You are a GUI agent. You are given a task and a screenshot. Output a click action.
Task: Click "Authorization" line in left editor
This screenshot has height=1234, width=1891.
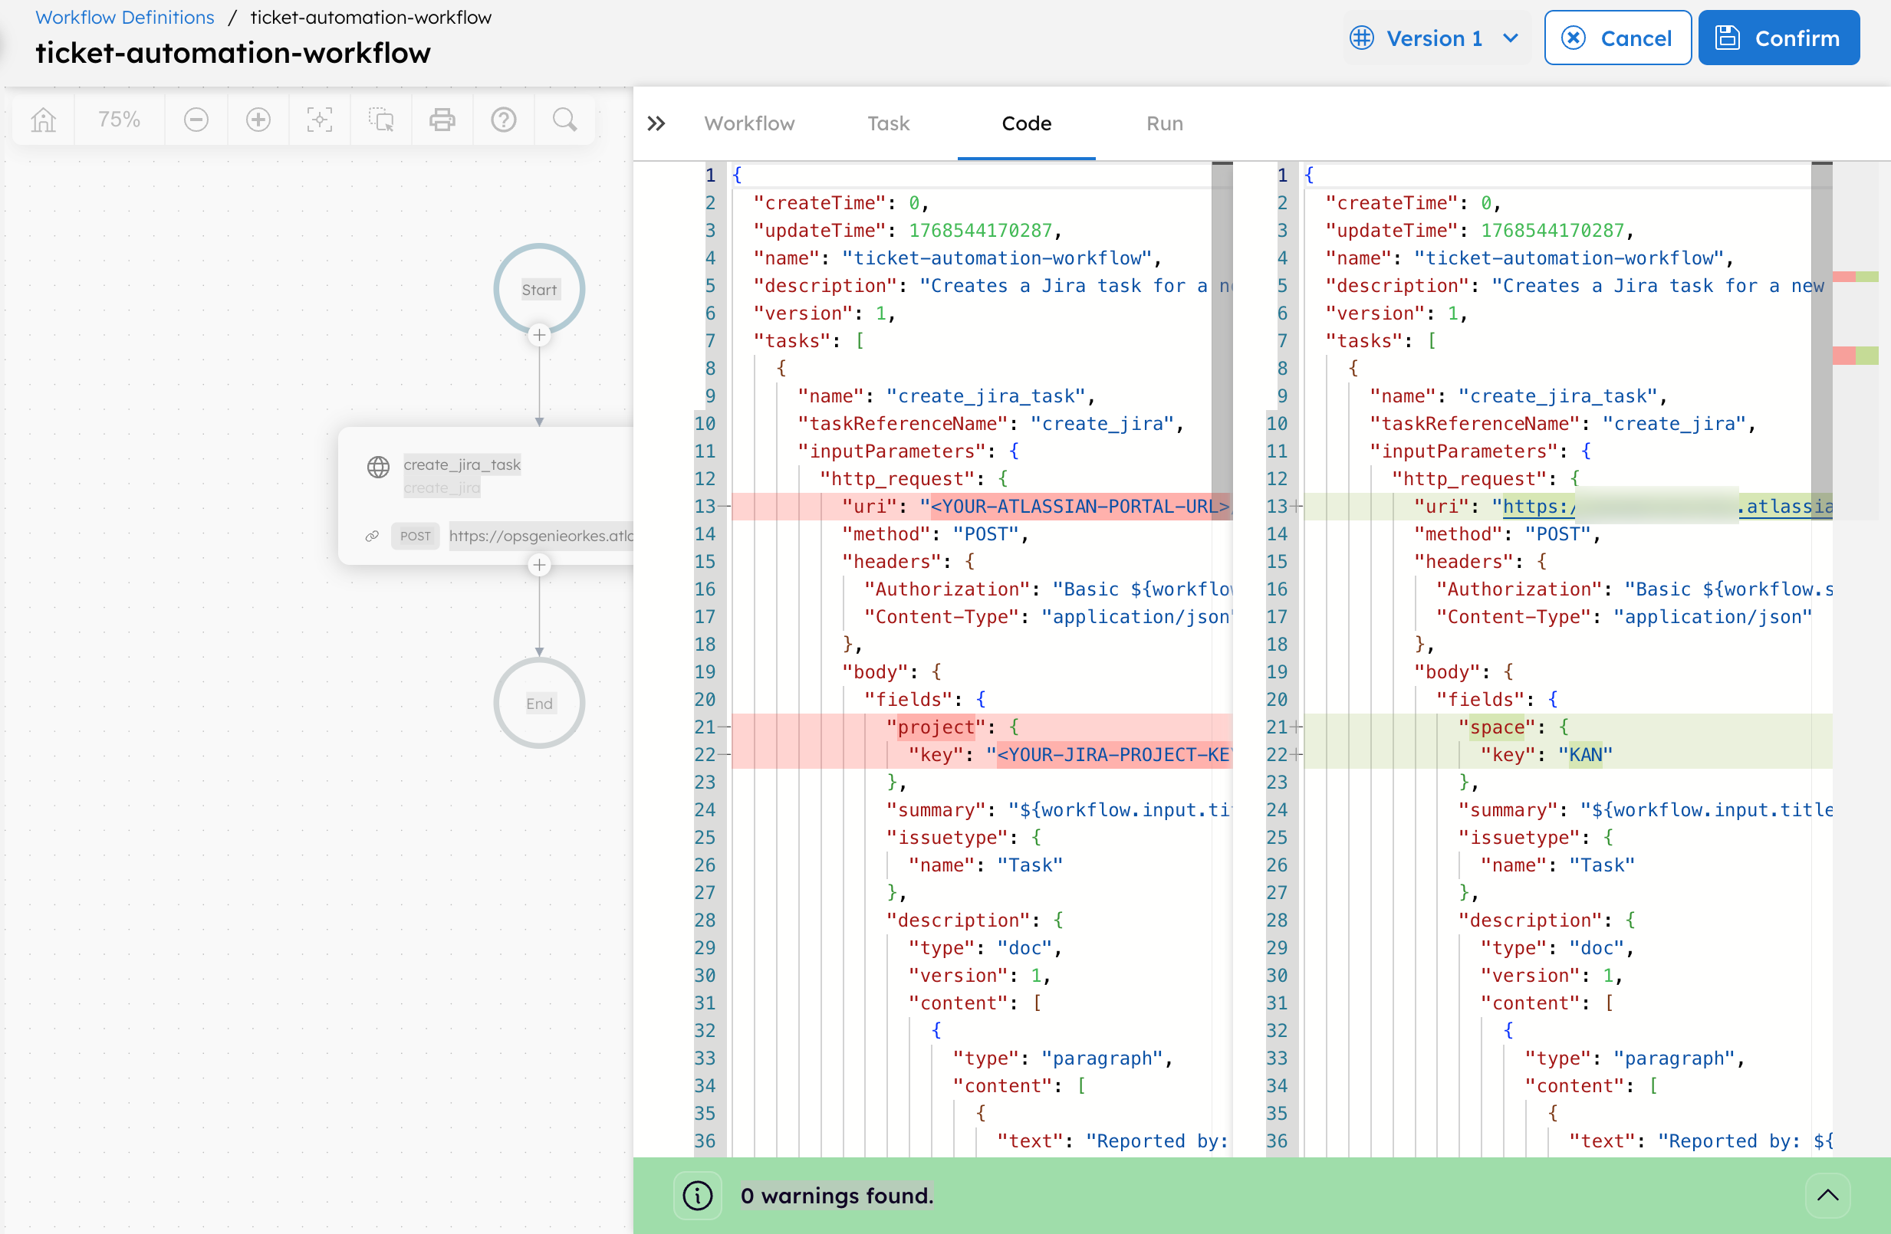[1048, 589]
